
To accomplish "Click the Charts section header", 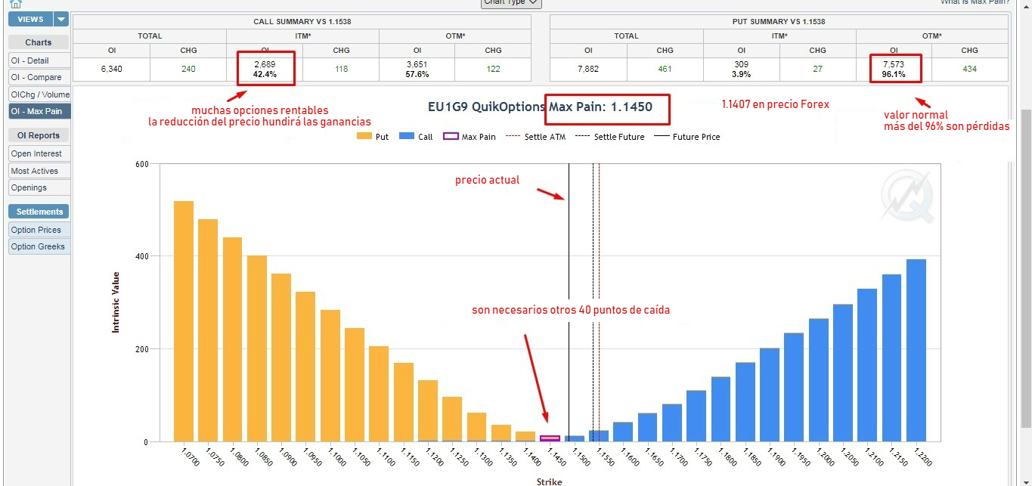I will (39, 42).
